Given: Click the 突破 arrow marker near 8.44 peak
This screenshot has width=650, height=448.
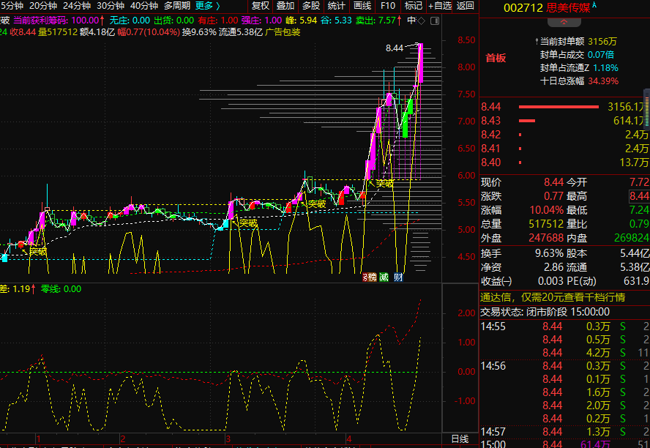Looking at the screenshot, I should point(417,45).
